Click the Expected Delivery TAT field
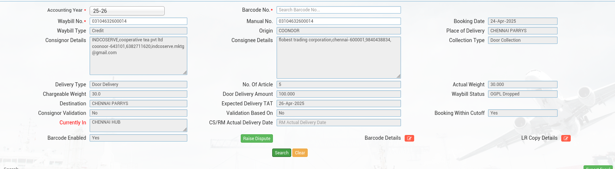Image resolution: width=615 pixels, height=169 pixels. [x=338, y=104]
